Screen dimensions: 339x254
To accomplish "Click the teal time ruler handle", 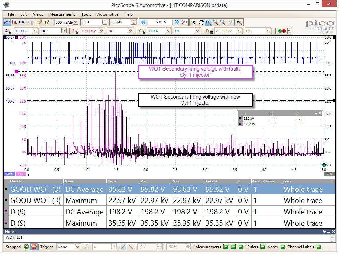I will pyautogui.click(x=324, y=165).
